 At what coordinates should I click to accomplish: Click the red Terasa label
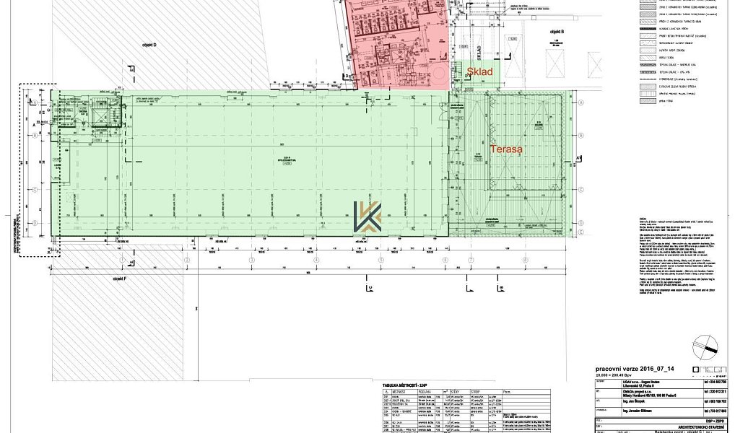point(506,149)
